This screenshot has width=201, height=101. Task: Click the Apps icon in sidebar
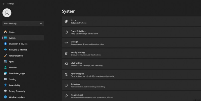point(5,62)
